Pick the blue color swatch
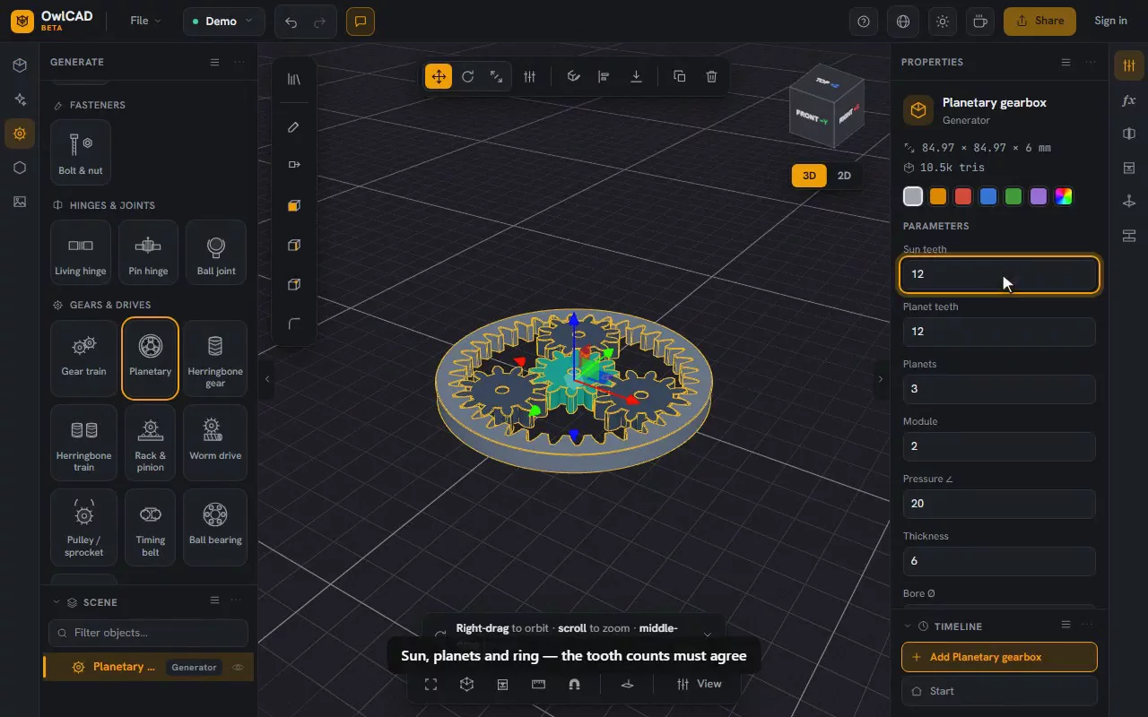The image size is (1148, 717). (x=988, y=196)
